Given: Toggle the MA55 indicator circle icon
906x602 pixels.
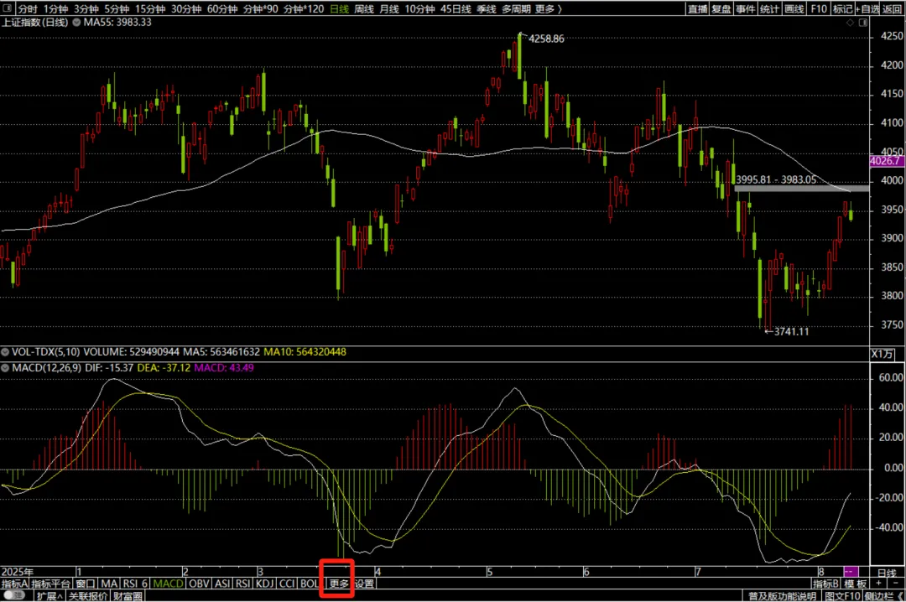Looking at the screenshot, I should click(76, 23).
